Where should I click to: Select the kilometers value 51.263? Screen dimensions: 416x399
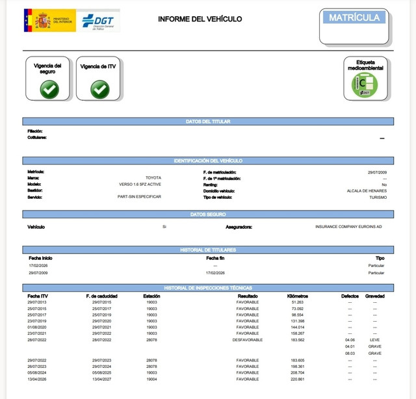tap(298, 302)
